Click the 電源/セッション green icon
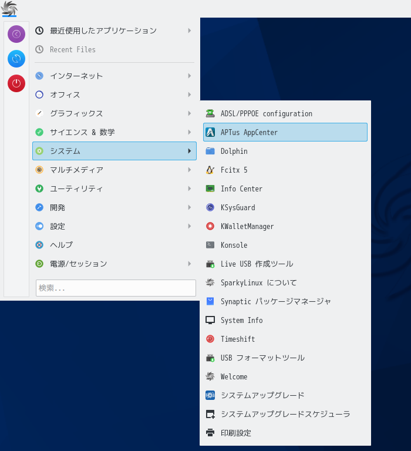The height and width of the screenshot is (451, 411). coord(39,264)
